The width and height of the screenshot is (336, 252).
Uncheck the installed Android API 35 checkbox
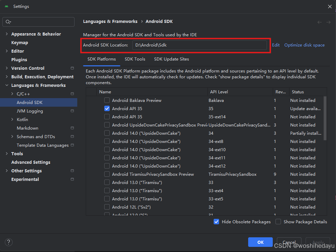pos(107,108)
